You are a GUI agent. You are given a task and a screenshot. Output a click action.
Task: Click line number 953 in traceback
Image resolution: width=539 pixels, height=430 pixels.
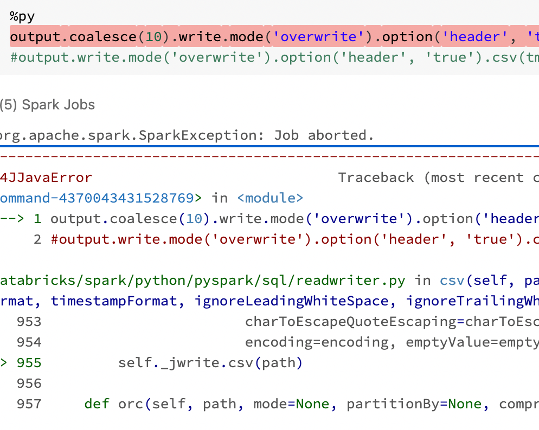[29, 322]
